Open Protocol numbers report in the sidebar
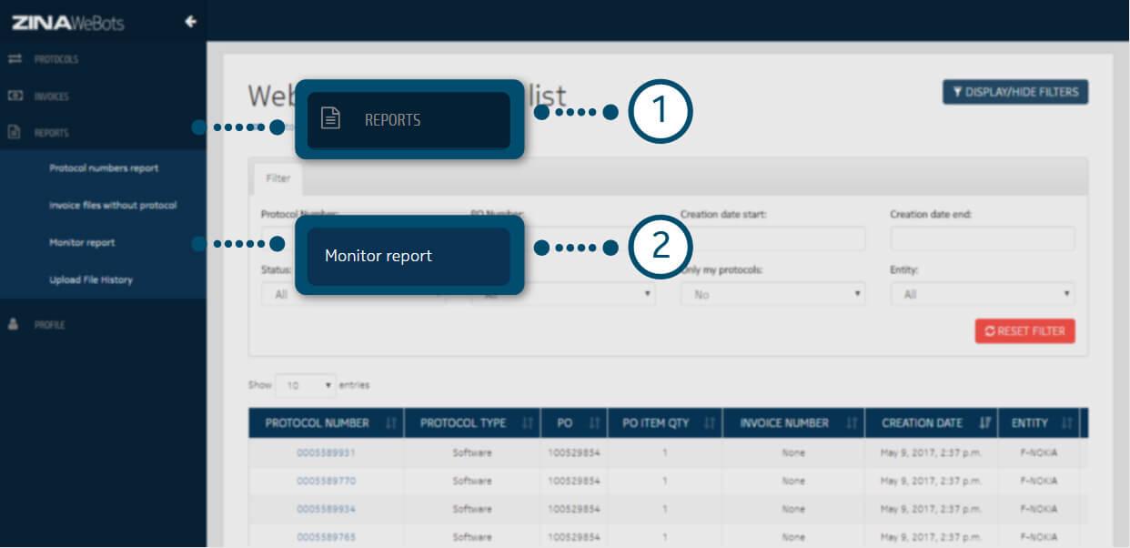 pos(104,168)
